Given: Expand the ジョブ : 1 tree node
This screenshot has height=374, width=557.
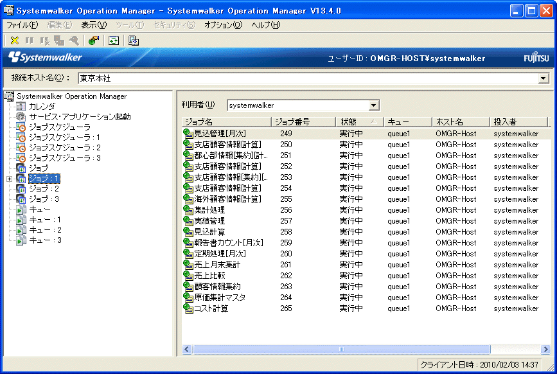Looking at the screenshot, I should 9,179.
